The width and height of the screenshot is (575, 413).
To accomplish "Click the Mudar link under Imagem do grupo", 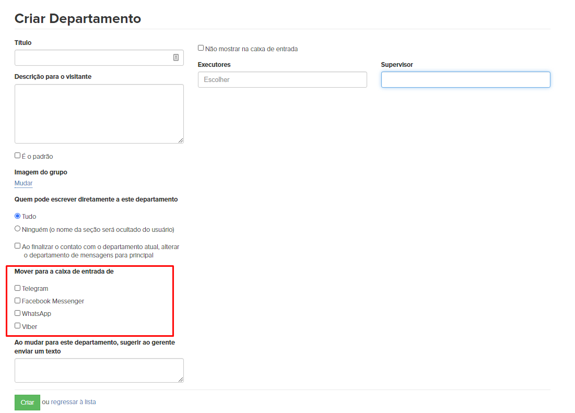I will pyautogui.click(x=24, y=183).
